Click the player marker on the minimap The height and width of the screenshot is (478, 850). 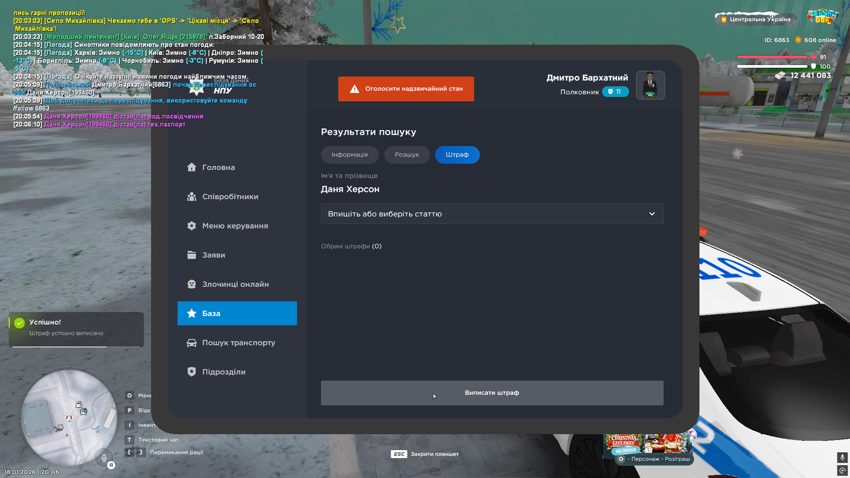coord(68,418)
